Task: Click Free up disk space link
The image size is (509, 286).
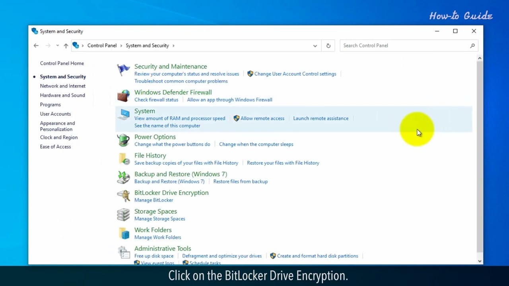Action: [x=154, y=256]
